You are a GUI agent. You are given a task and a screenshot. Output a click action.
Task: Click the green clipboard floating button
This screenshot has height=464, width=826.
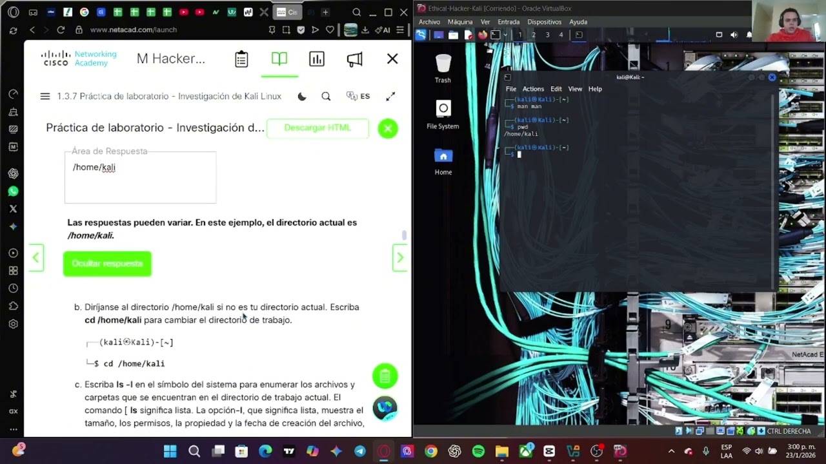(x=385, y=376)
